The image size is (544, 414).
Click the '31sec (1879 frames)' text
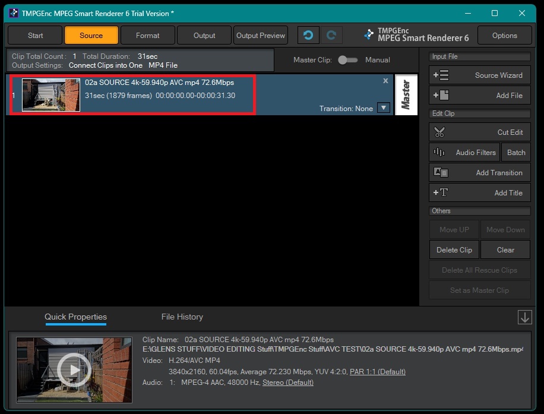click(x=118, y=95)
